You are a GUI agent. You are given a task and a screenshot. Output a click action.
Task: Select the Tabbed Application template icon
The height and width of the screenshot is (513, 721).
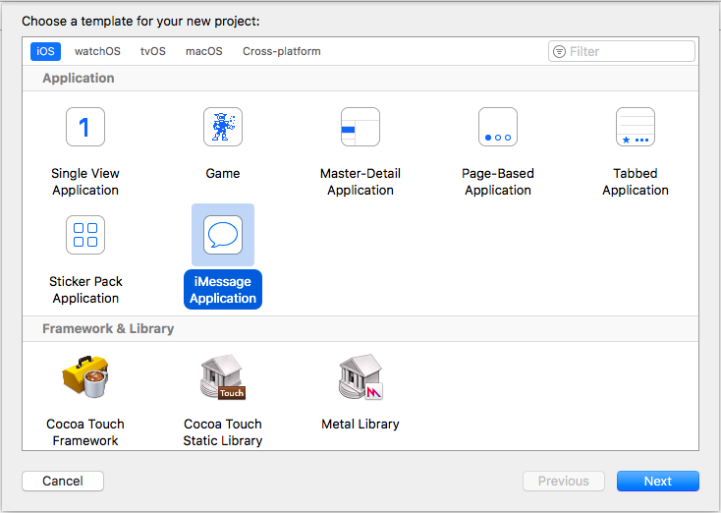pos(636,127)
